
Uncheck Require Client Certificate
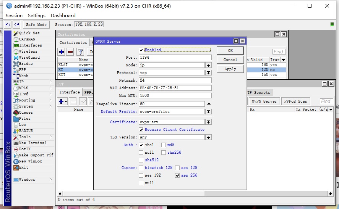141,130
